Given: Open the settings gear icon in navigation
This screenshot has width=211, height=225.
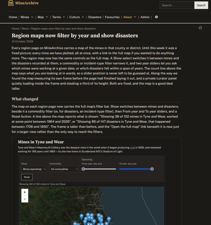Looking at the screenshot, I should (x=156, y=17).
